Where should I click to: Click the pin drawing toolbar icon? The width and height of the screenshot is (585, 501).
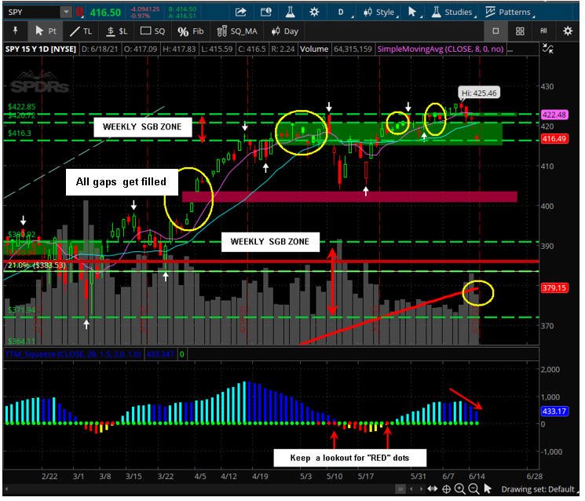15,31
